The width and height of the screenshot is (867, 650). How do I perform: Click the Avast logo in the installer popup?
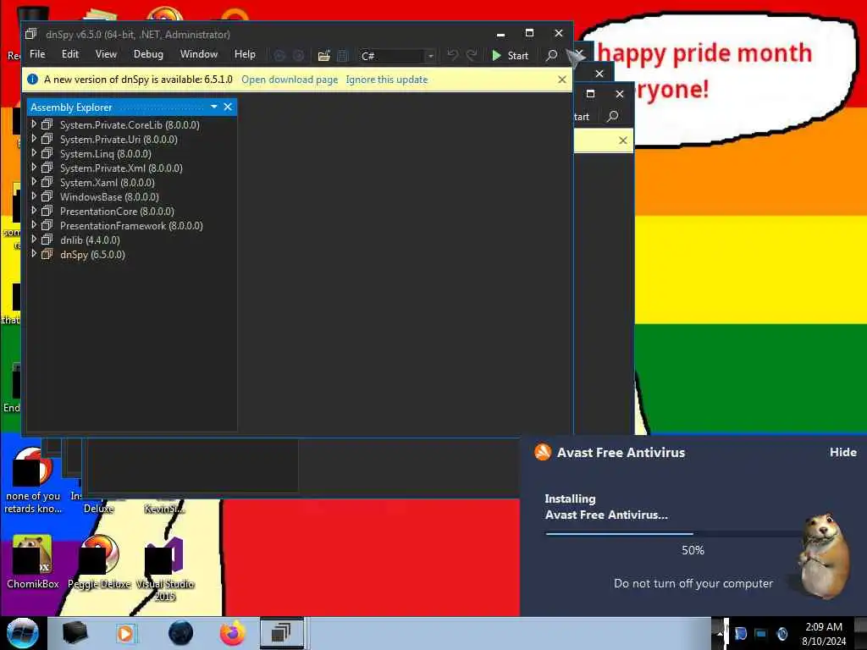[543, 452]
